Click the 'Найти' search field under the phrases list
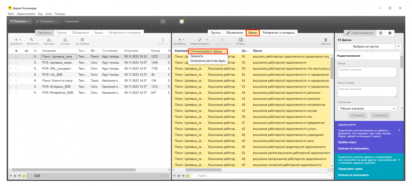The height and width of the screenshot is (186, 412). coord(261,176)
